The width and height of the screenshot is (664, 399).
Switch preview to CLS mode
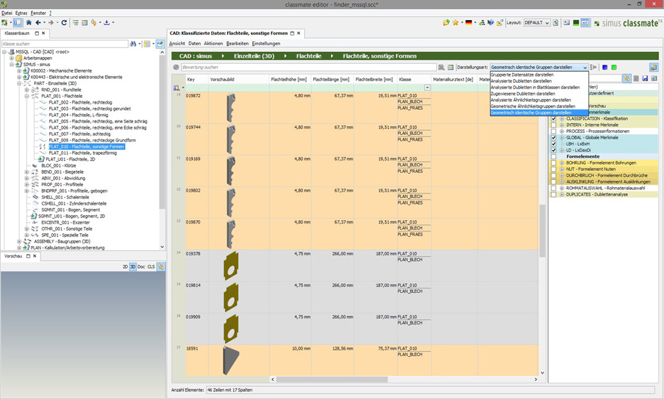click(x=151, y=267)
